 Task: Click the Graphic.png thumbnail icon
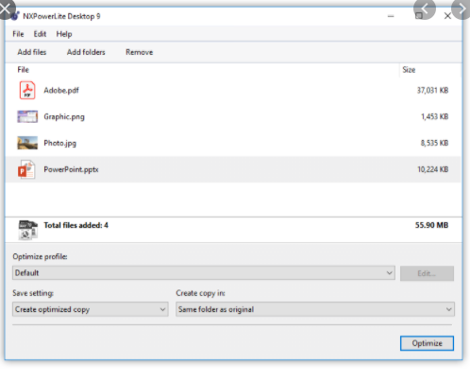pyautogui.click(x=27, y=116)
